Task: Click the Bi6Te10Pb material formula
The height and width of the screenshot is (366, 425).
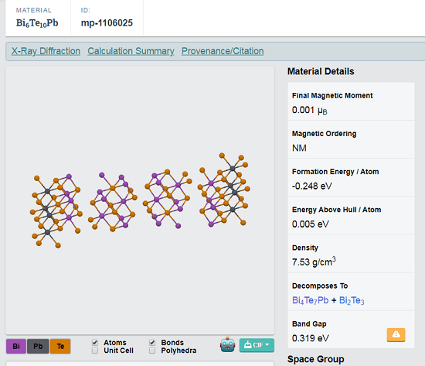Action: [x=37, y=23]
